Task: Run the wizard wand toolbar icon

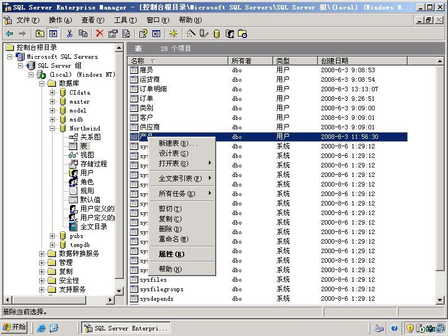Action: coord(190,34)
